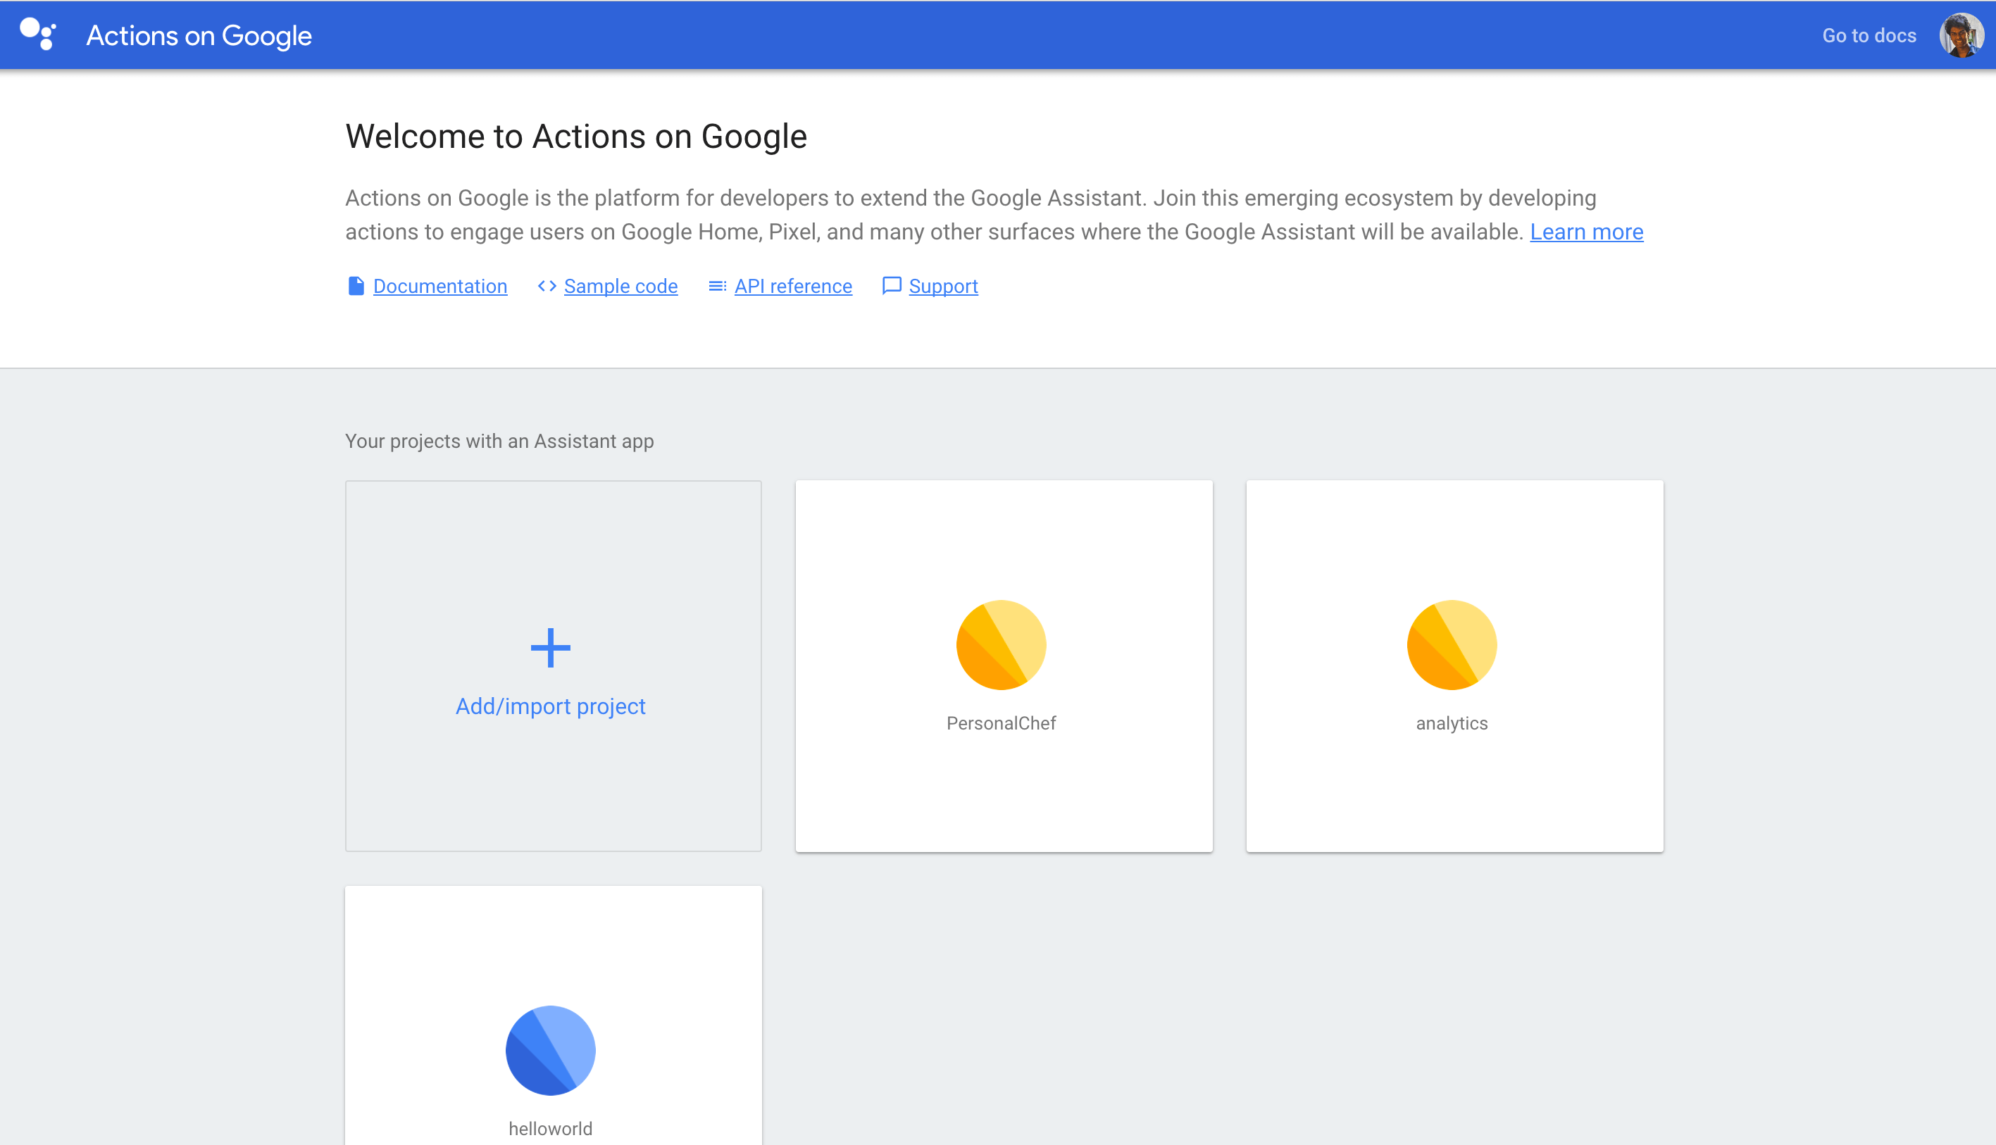Image resolution: width=1996 pixels, height=1145 pixels.
Task: Click the Add/import project text
Action: tap(551, 706)
